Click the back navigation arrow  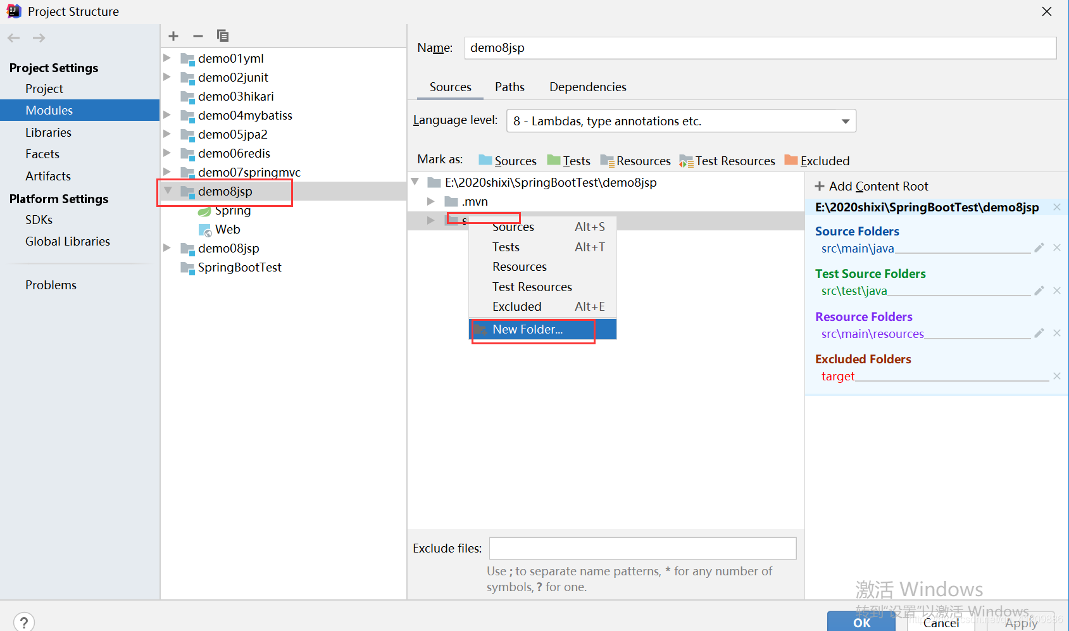pyautogui.click(x=14, y=38)
